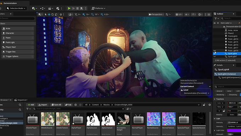Viewport: 241px width, 136px height.
Task: Switch to the Details tab
Action: 219,65
